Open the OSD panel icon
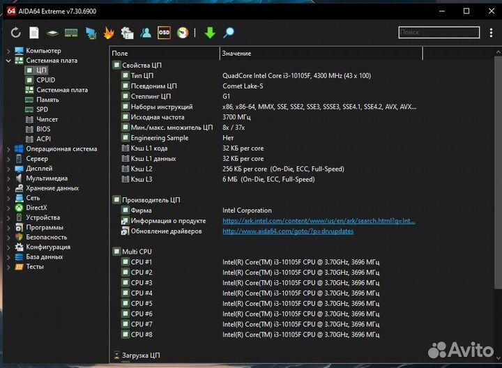This screenshot has width=502, height=368. 164,33
